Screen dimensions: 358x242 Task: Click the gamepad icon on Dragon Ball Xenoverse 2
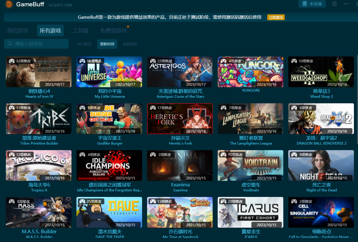[x=294, y=108]
